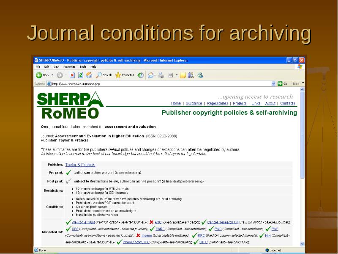
Task: Click the Edit page toolbar icon
Action: pos(171,75)
